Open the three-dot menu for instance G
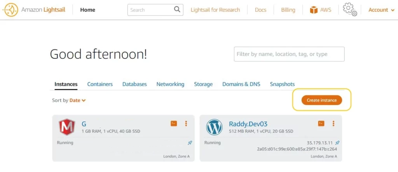Viewport: 398px width, 172px height. coord(186,123)
